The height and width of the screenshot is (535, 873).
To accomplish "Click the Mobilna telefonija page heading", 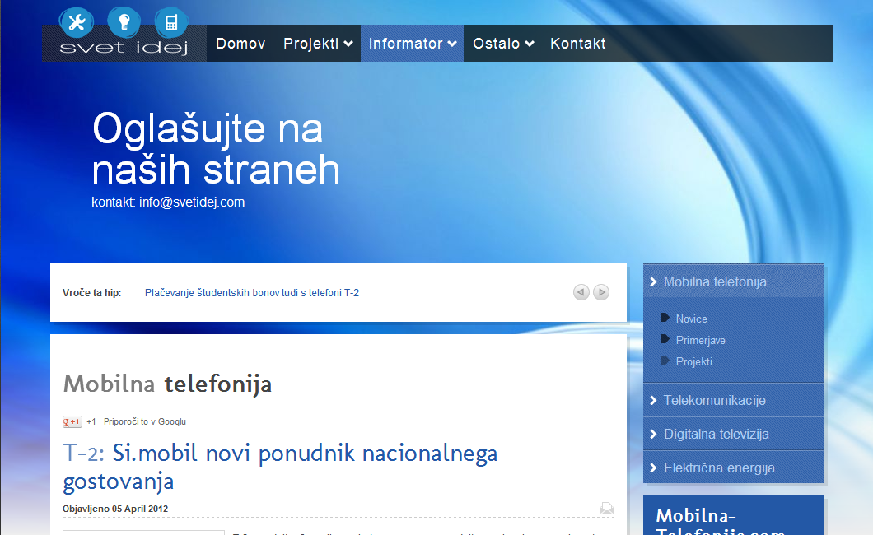I will coord(167,384).
